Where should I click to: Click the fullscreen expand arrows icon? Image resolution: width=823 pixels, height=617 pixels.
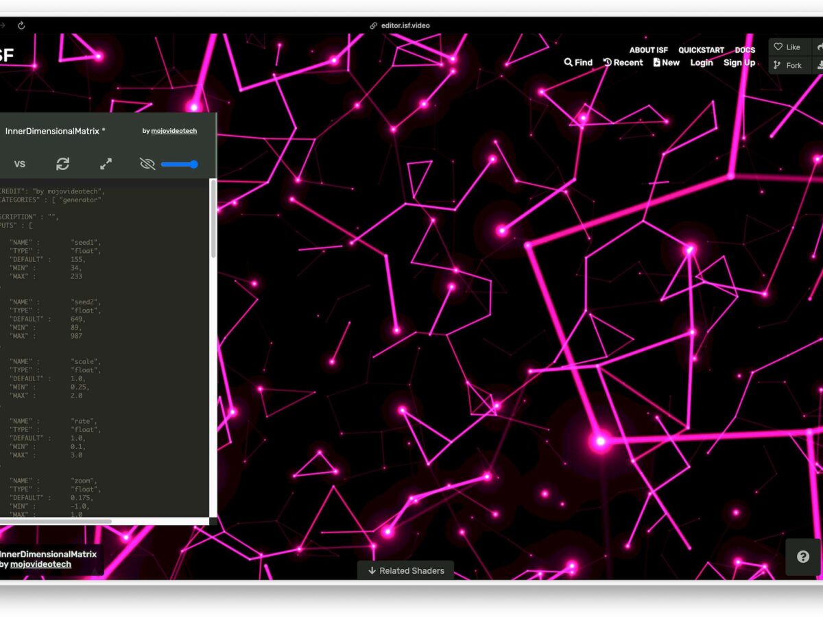[x=106, y=164]
